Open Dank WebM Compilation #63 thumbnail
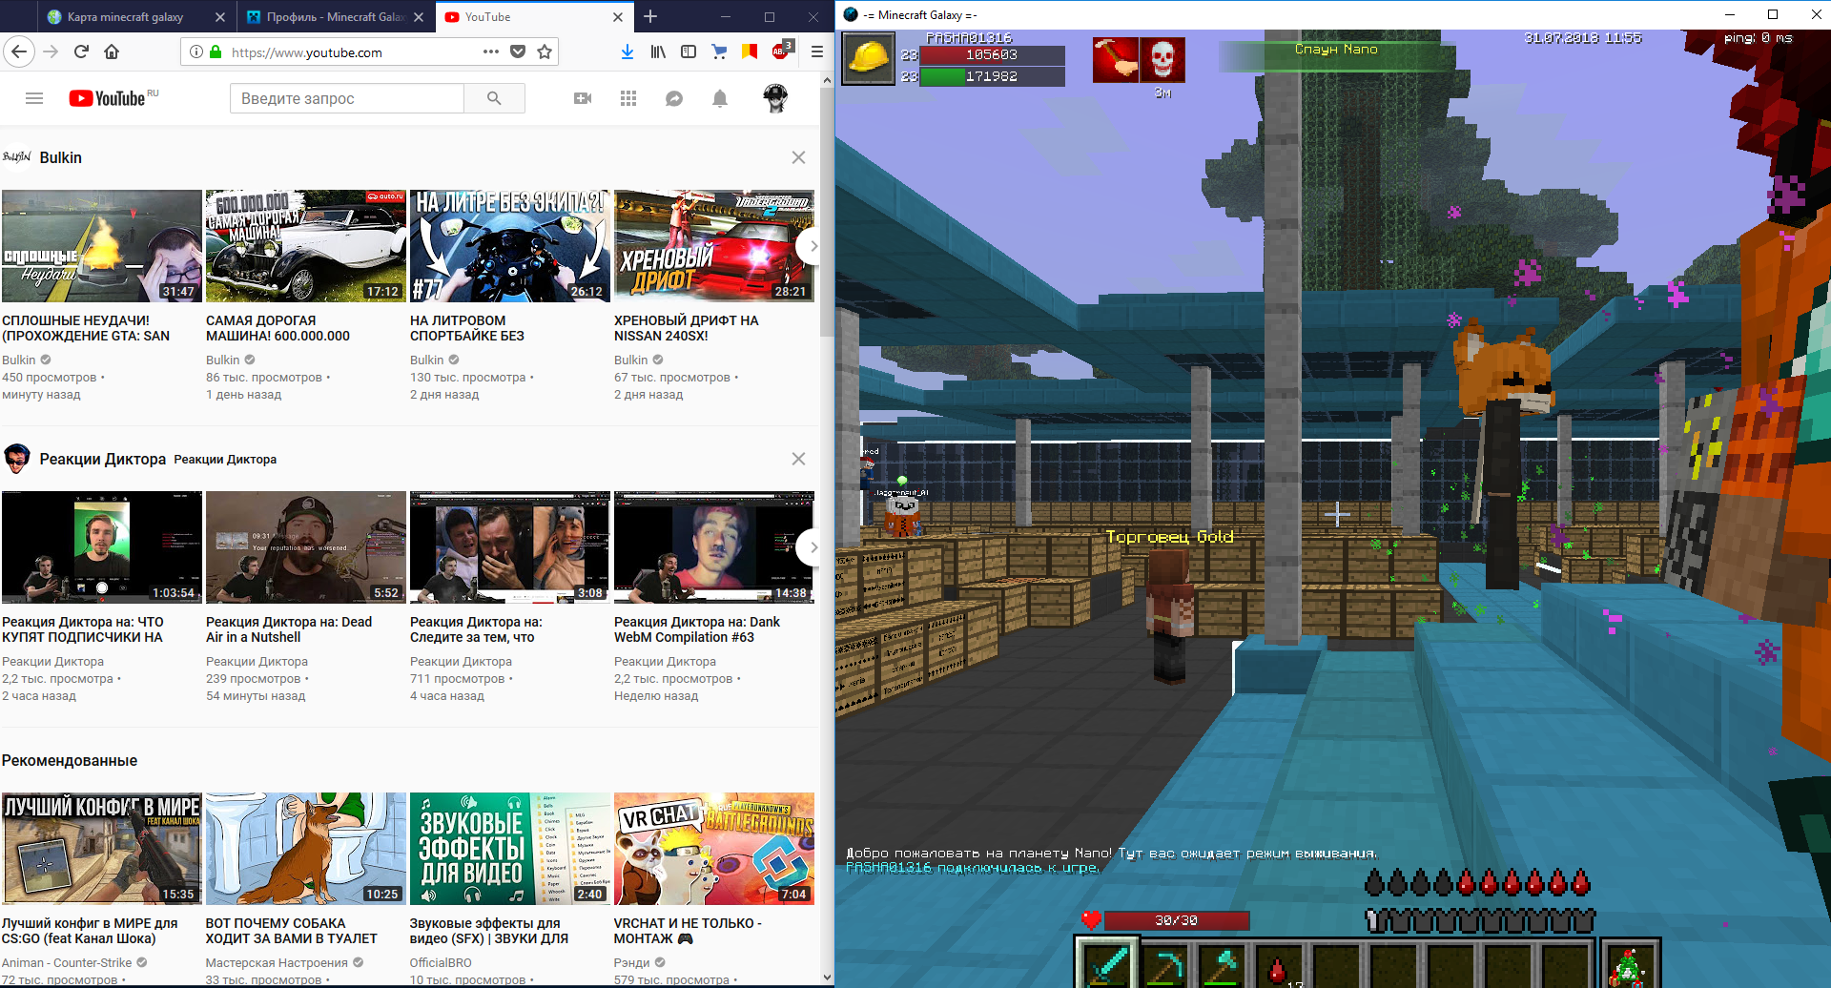Image resolution: width=1831 pixels, height=988 pixels. [713, 546]
